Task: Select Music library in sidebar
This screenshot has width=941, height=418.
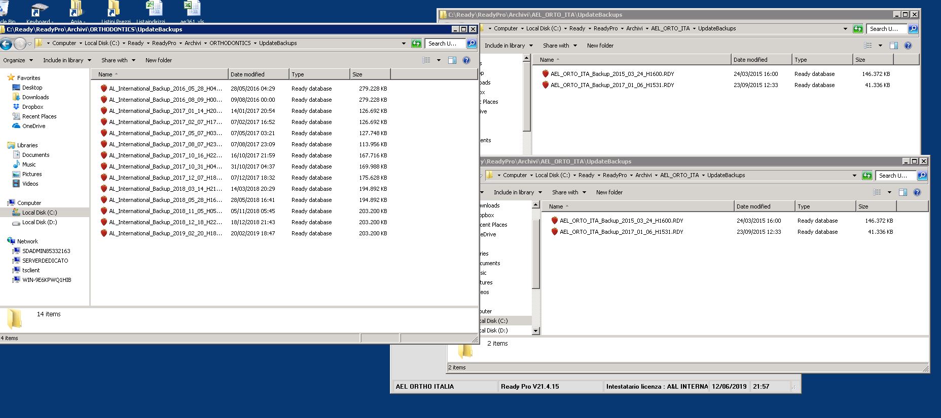Action: click(29, 164)
